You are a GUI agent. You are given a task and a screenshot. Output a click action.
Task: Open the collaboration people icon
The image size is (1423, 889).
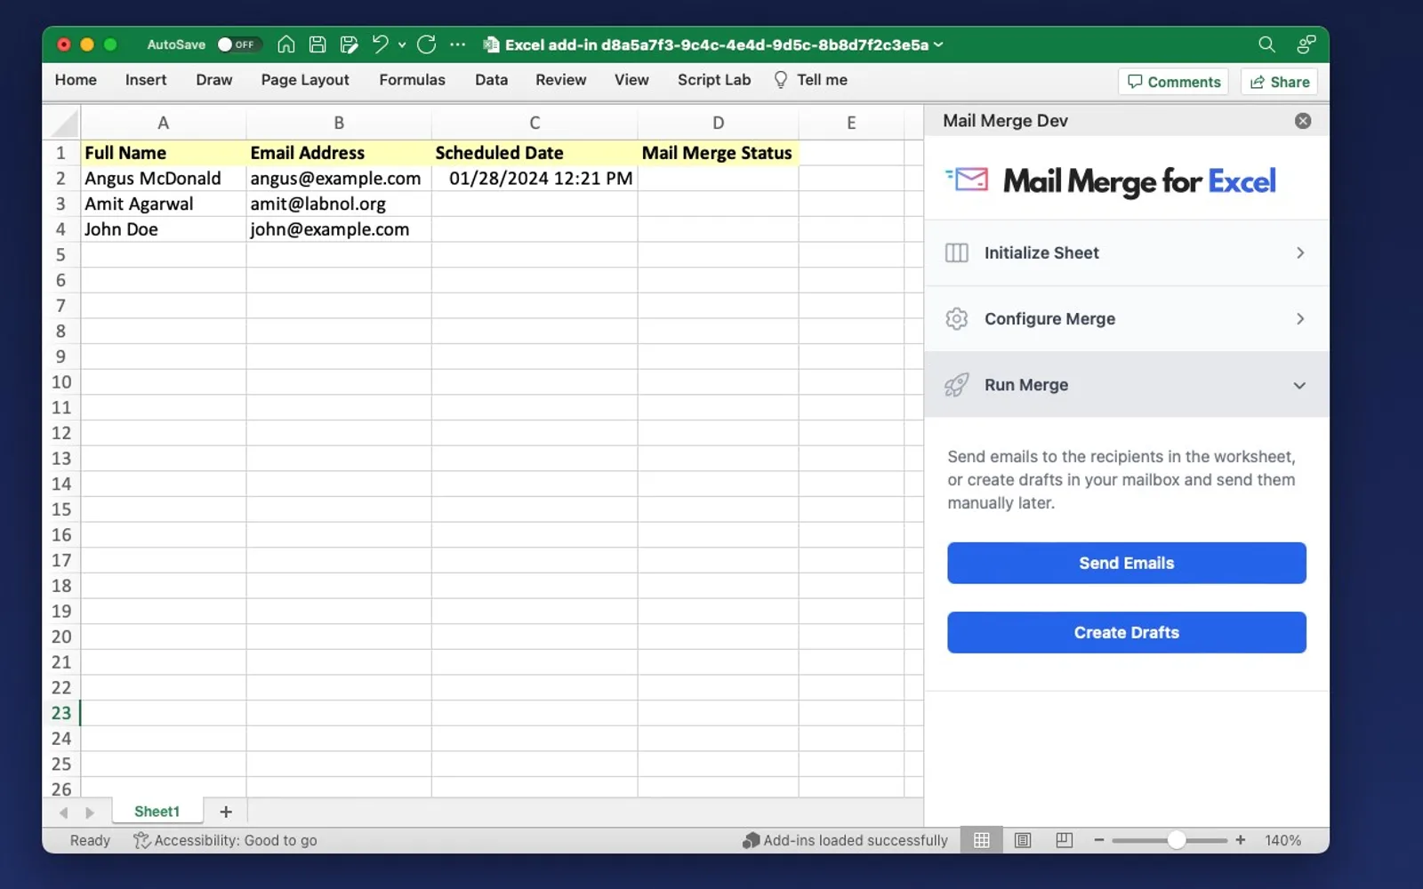1306,44
